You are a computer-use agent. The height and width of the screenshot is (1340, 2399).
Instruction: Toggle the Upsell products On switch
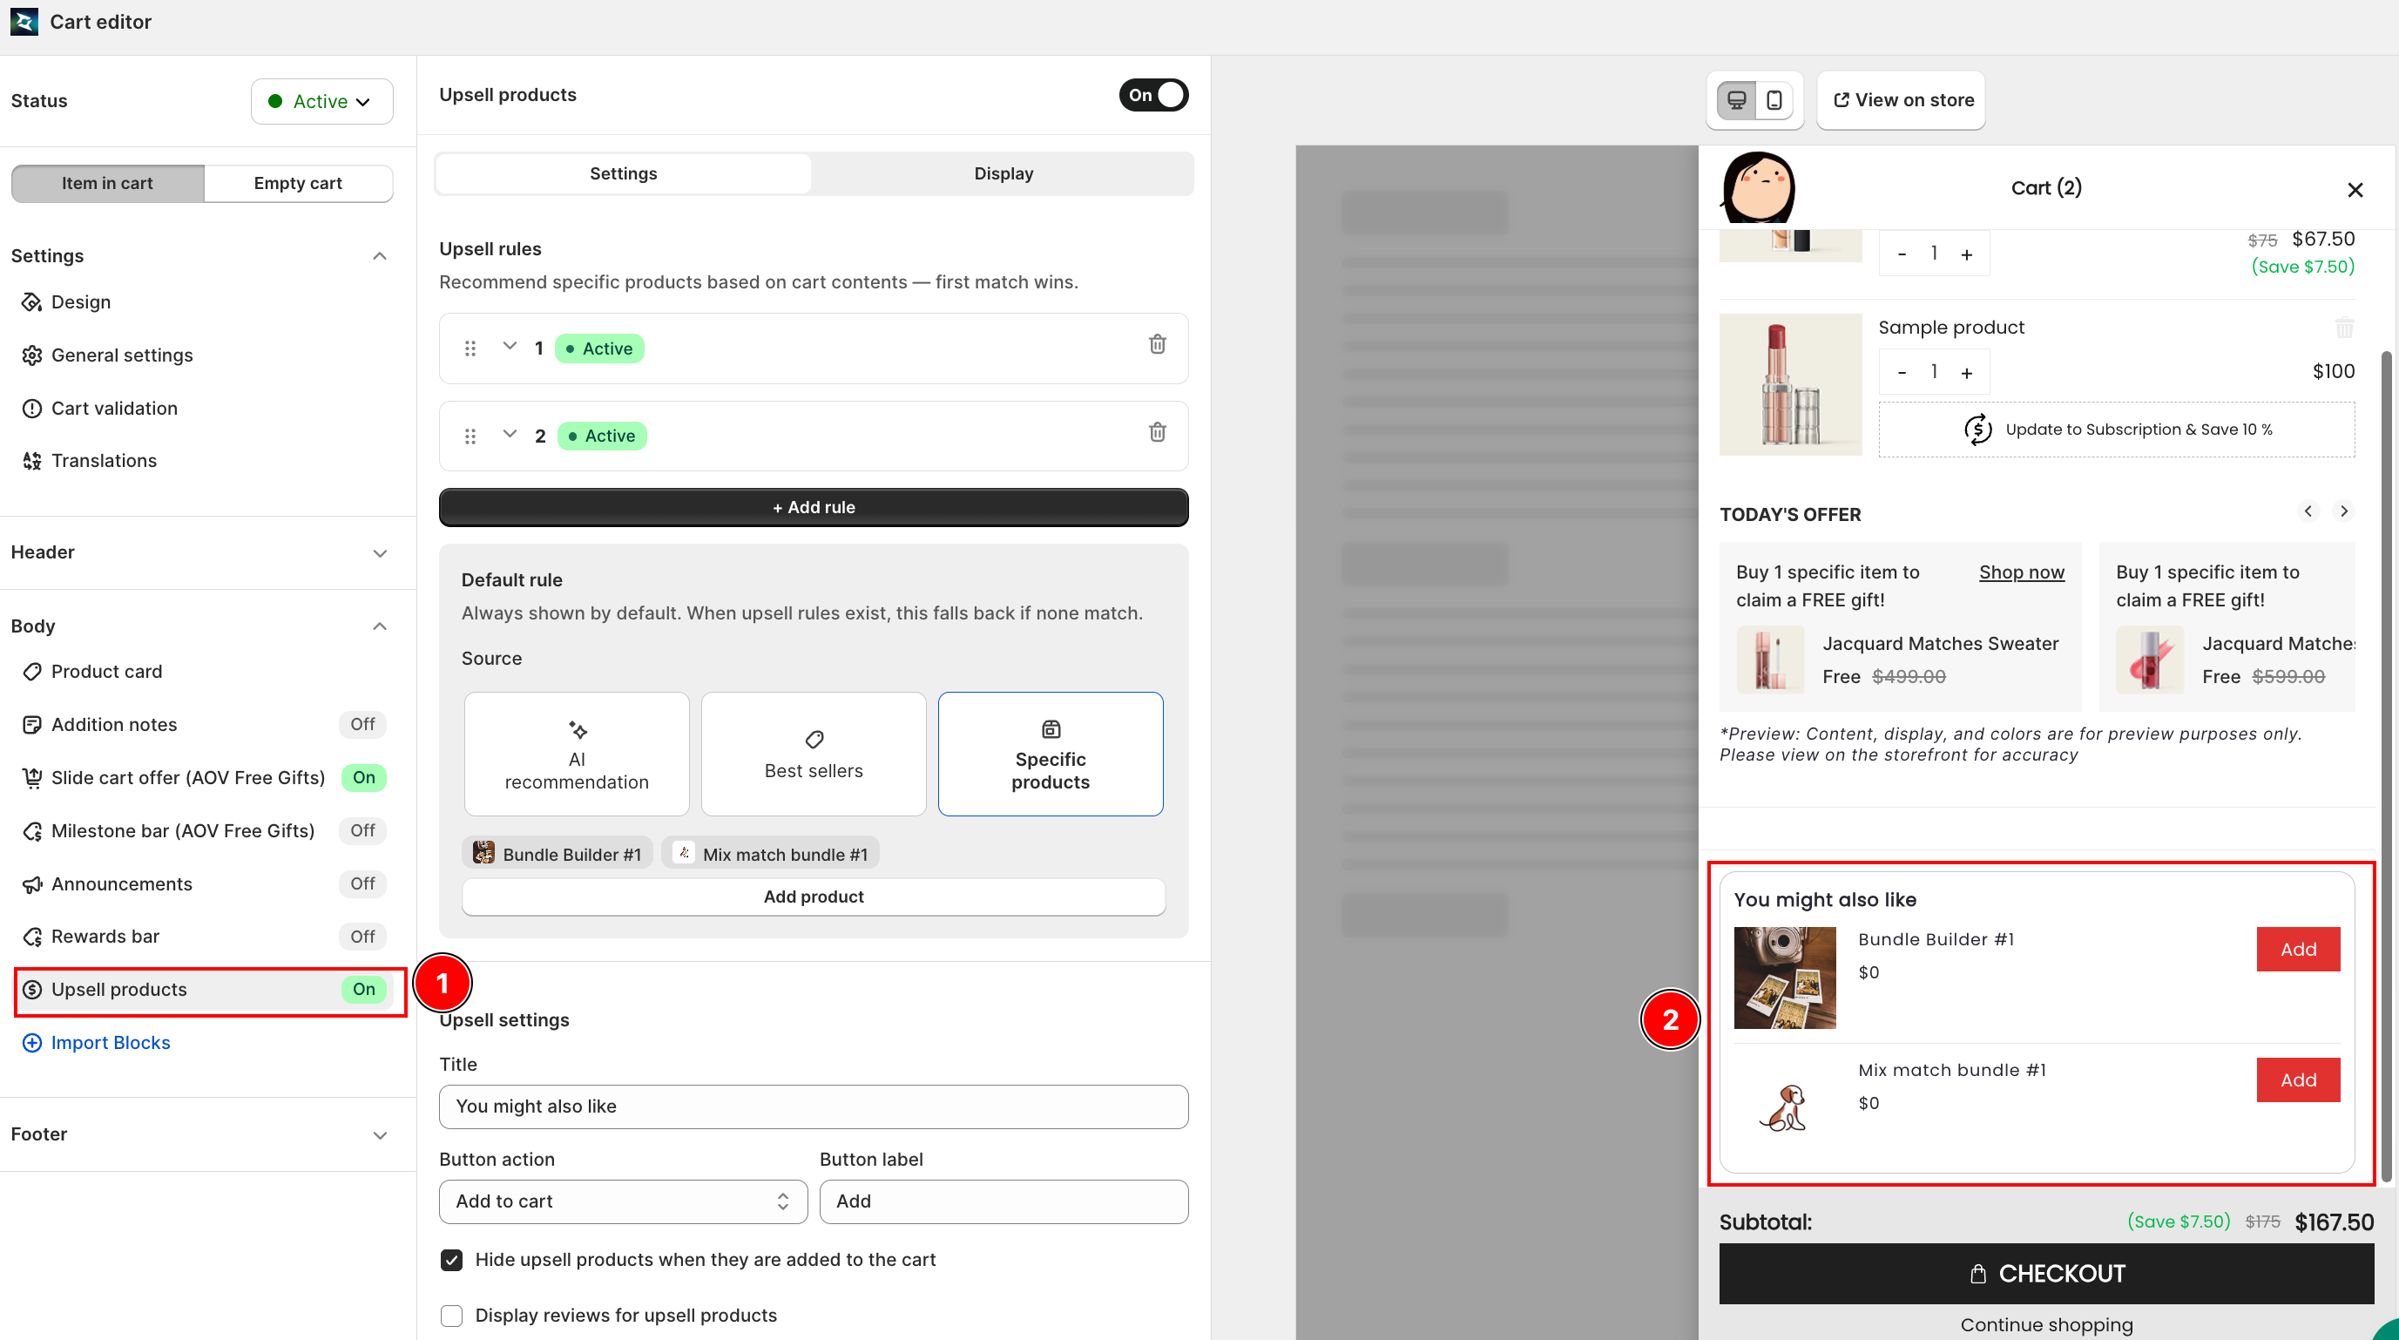click(1154, 95)
